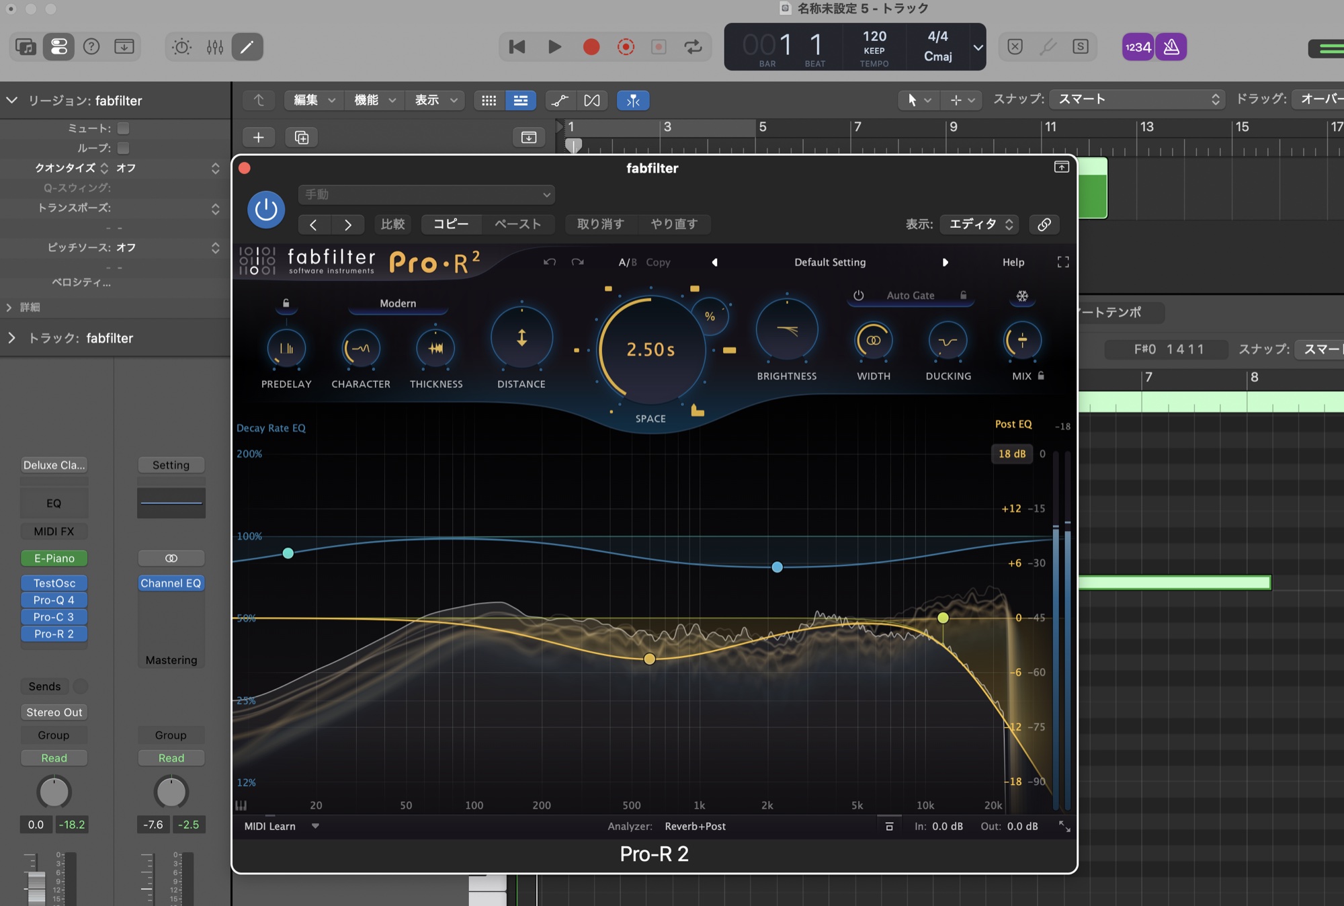Image resolution: width=1344 pixels, height=906 pixels.
Task: Start recording with the Record button
Action: pyautogui.click(x=591, y=46)
